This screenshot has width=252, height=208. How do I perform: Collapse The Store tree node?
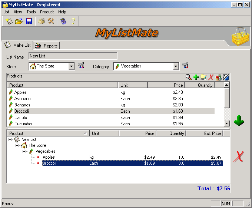coord(17,145)
